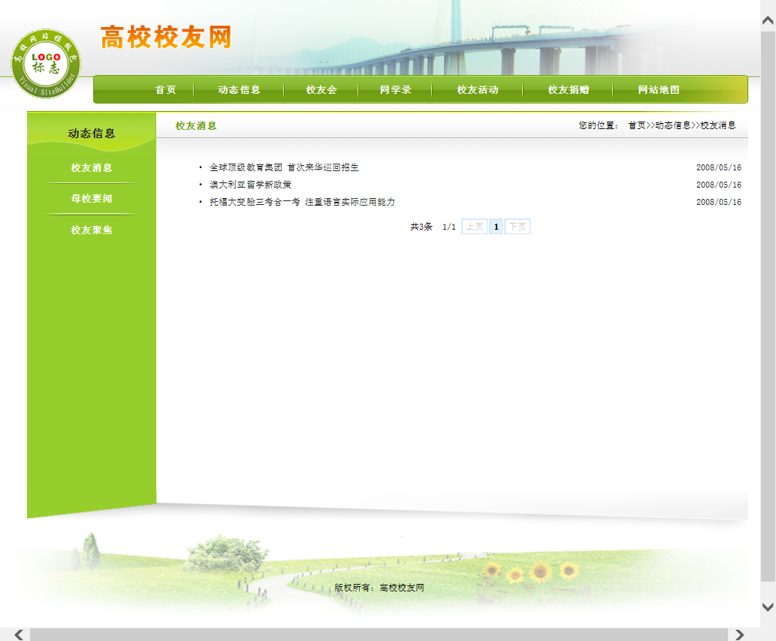Click the 下页 pagination button
Screen dimensions: 776x641
[x=517, y=227]
